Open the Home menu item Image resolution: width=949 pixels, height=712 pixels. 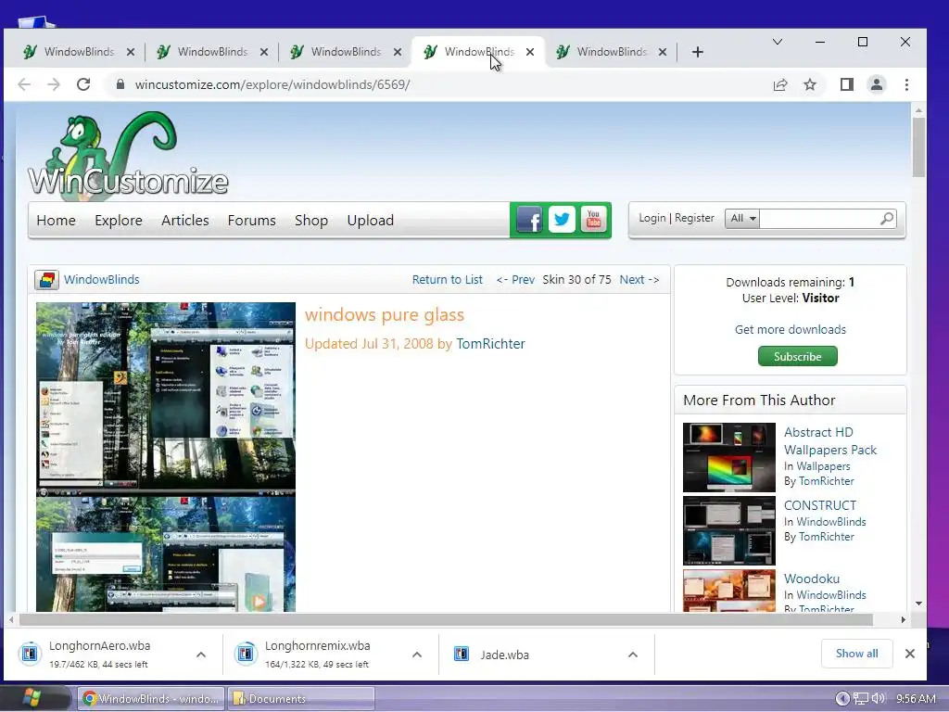57,221
